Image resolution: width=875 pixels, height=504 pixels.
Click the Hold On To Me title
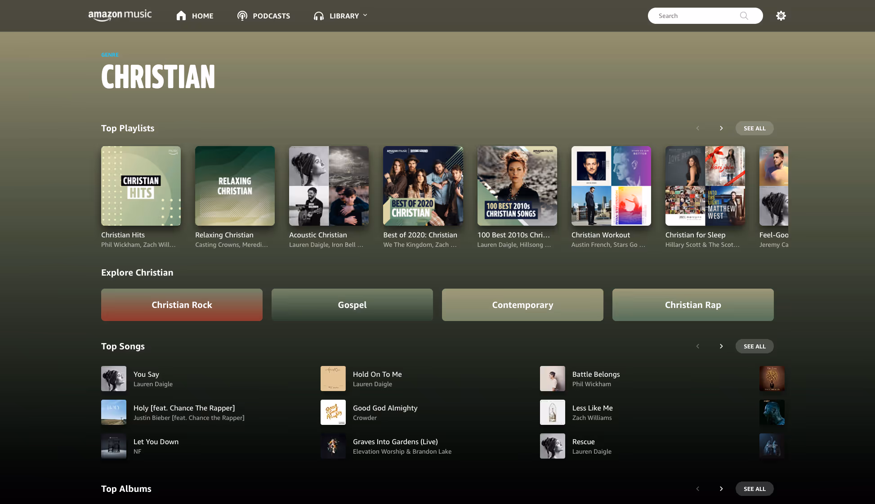pos(377,374)
